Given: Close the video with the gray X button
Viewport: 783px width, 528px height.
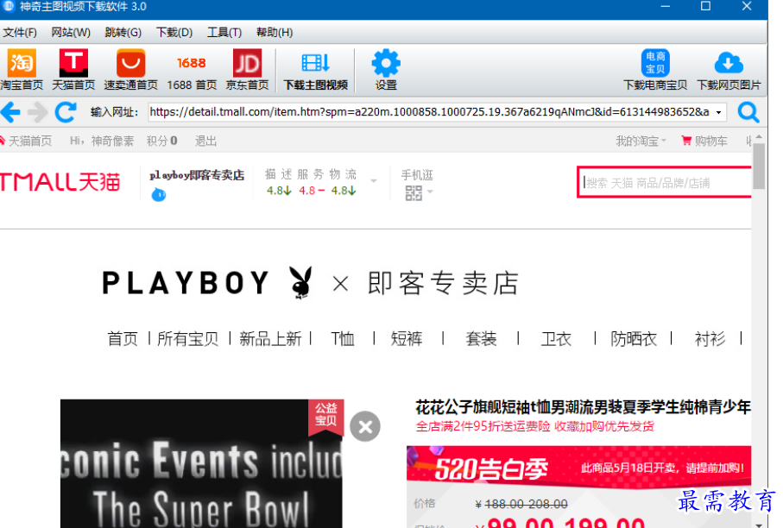Looking at the screenshot, I should (365, 427).
